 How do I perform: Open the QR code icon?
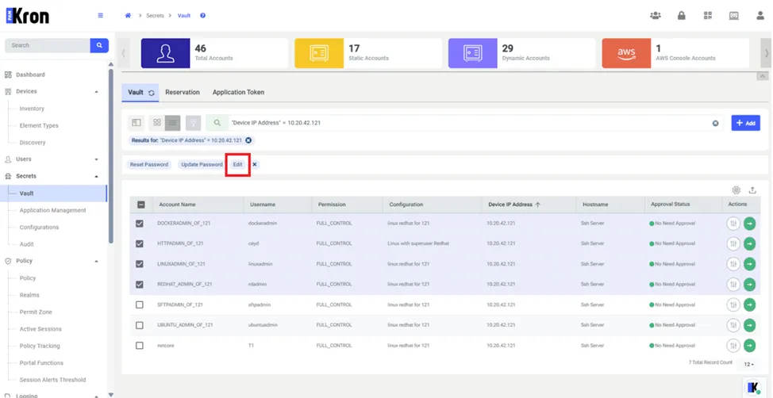pos(708,15)
